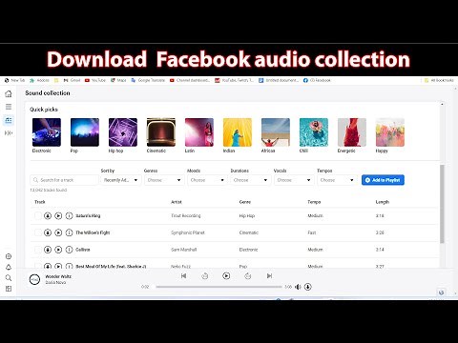This screenshot has height=343, width=458.
Task: Click the Tempo column header
Action: tap(314, 202)
